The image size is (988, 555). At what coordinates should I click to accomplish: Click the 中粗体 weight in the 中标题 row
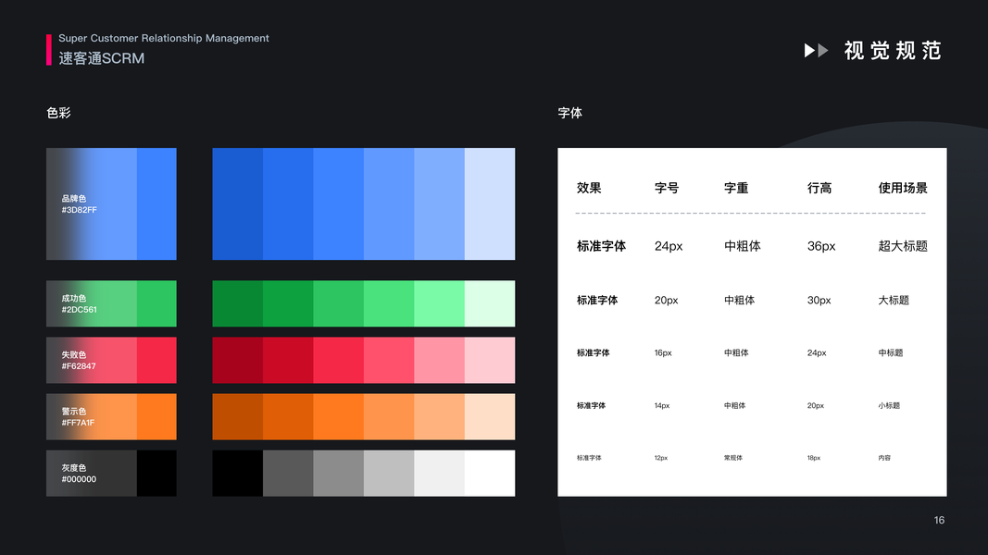[x=736, y=353]
